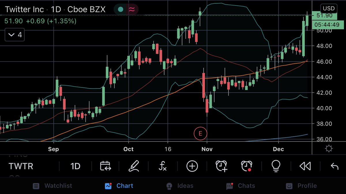Open the indicators fx icon

point(163,166)
